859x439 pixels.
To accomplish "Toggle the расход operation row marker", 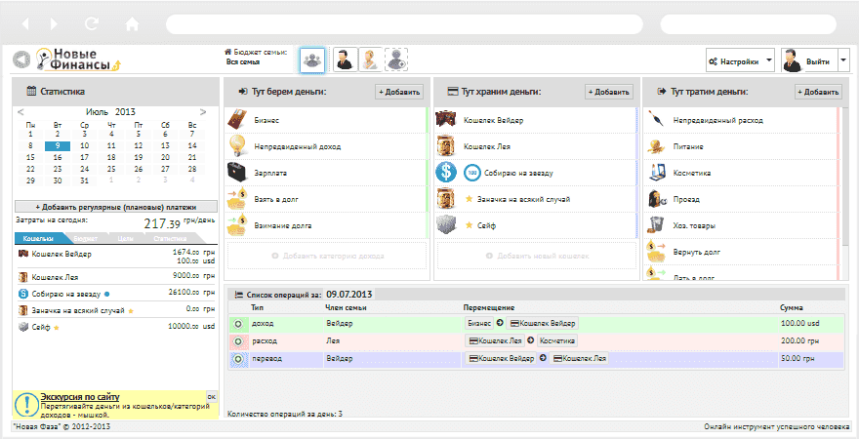I will (237, 341).
